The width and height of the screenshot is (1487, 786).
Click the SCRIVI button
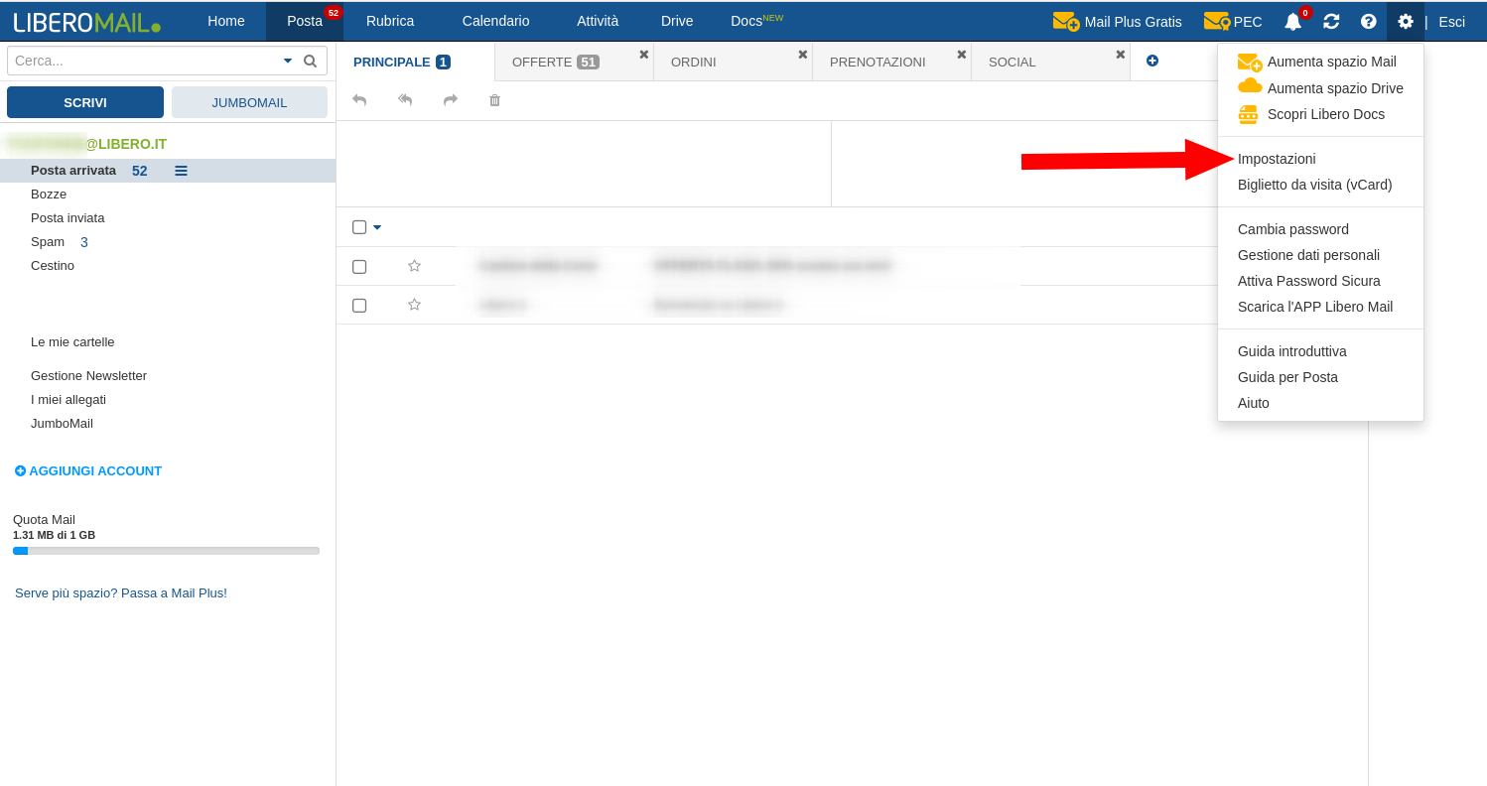coord(85,102)
